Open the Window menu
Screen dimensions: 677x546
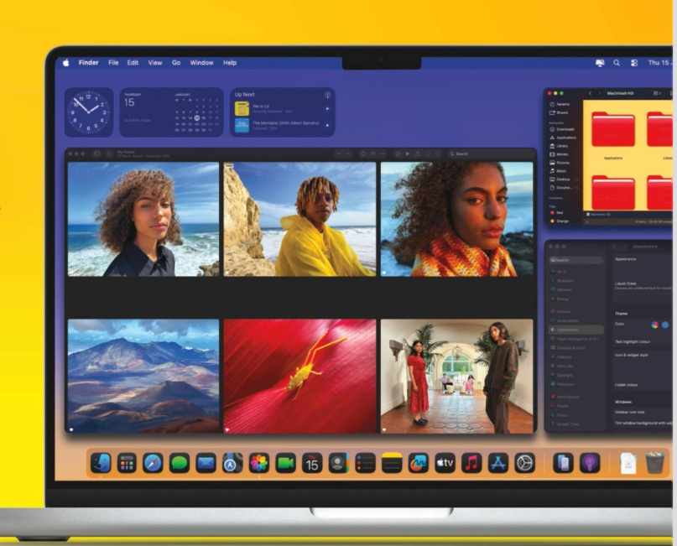(x=201, y=63)
